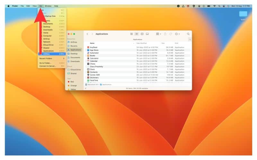This screenshot has width=257, height=160.
Task: Toggle list view in Finder toolbar
Action: [x=137, y=34]
